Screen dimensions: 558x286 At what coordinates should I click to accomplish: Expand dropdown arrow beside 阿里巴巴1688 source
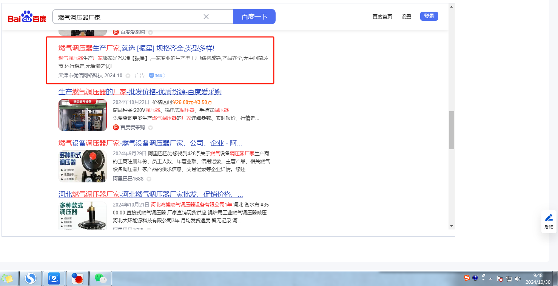click(149, 179)
